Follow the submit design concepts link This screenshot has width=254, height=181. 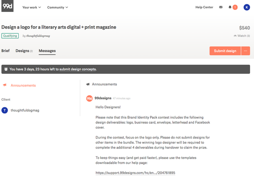pos(78,69)
